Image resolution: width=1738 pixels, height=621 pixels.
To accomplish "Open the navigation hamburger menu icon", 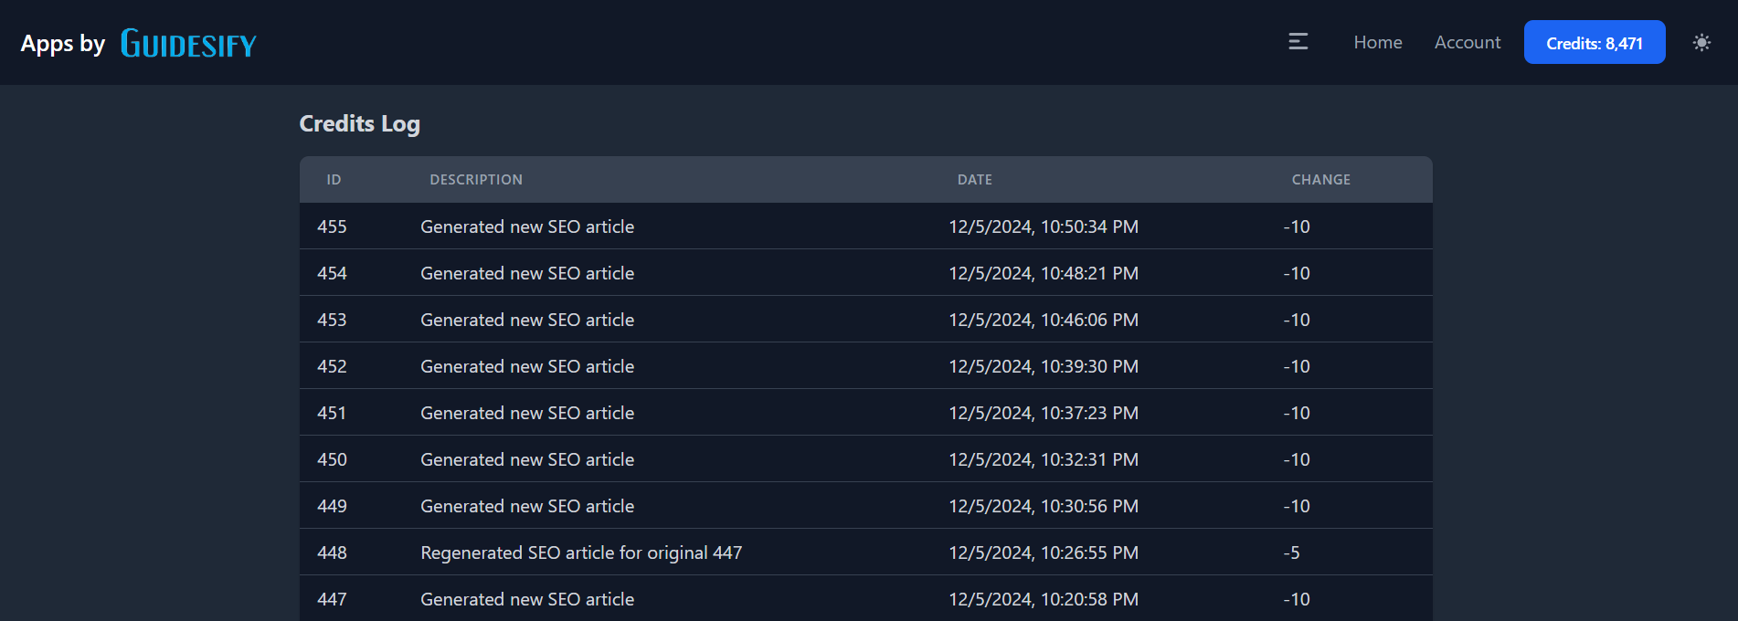I will pos(1297,41).
